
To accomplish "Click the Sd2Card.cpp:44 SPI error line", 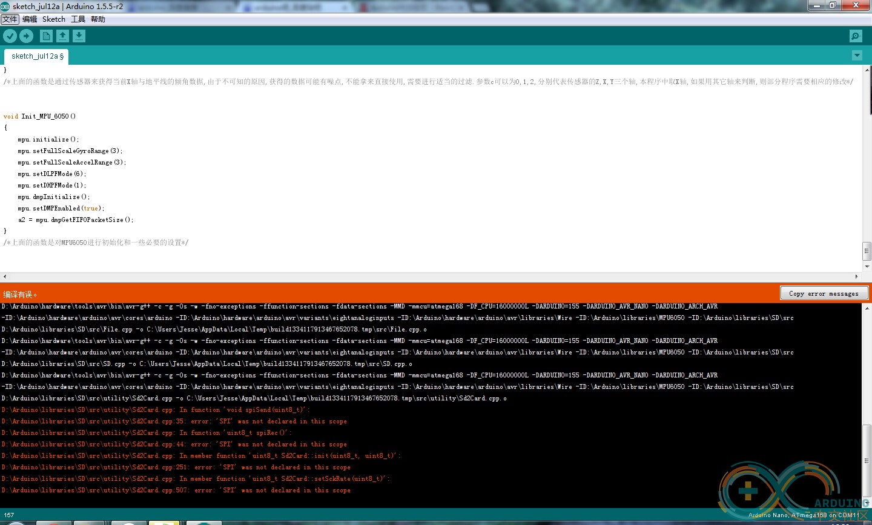I will (174, 444).
